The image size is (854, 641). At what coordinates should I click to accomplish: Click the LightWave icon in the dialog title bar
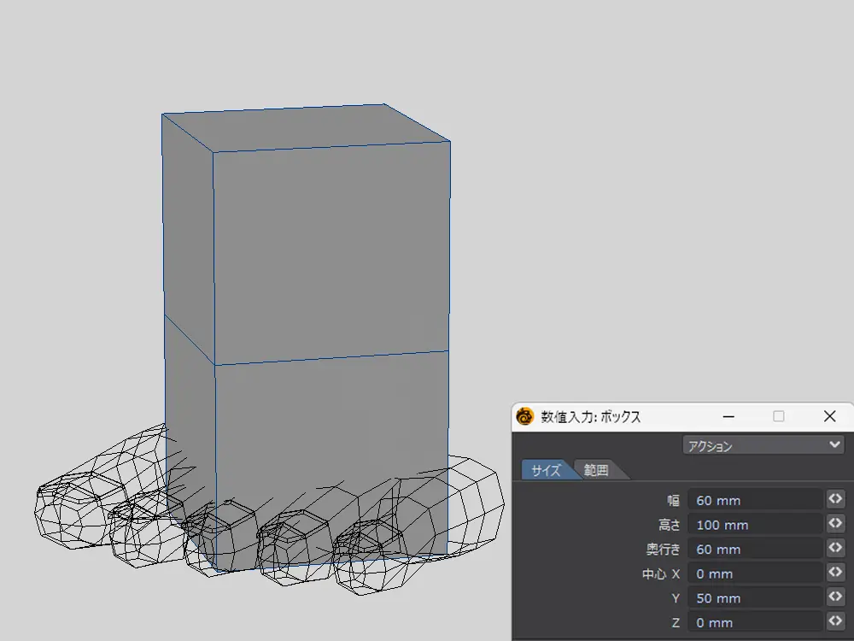[525, 417]
